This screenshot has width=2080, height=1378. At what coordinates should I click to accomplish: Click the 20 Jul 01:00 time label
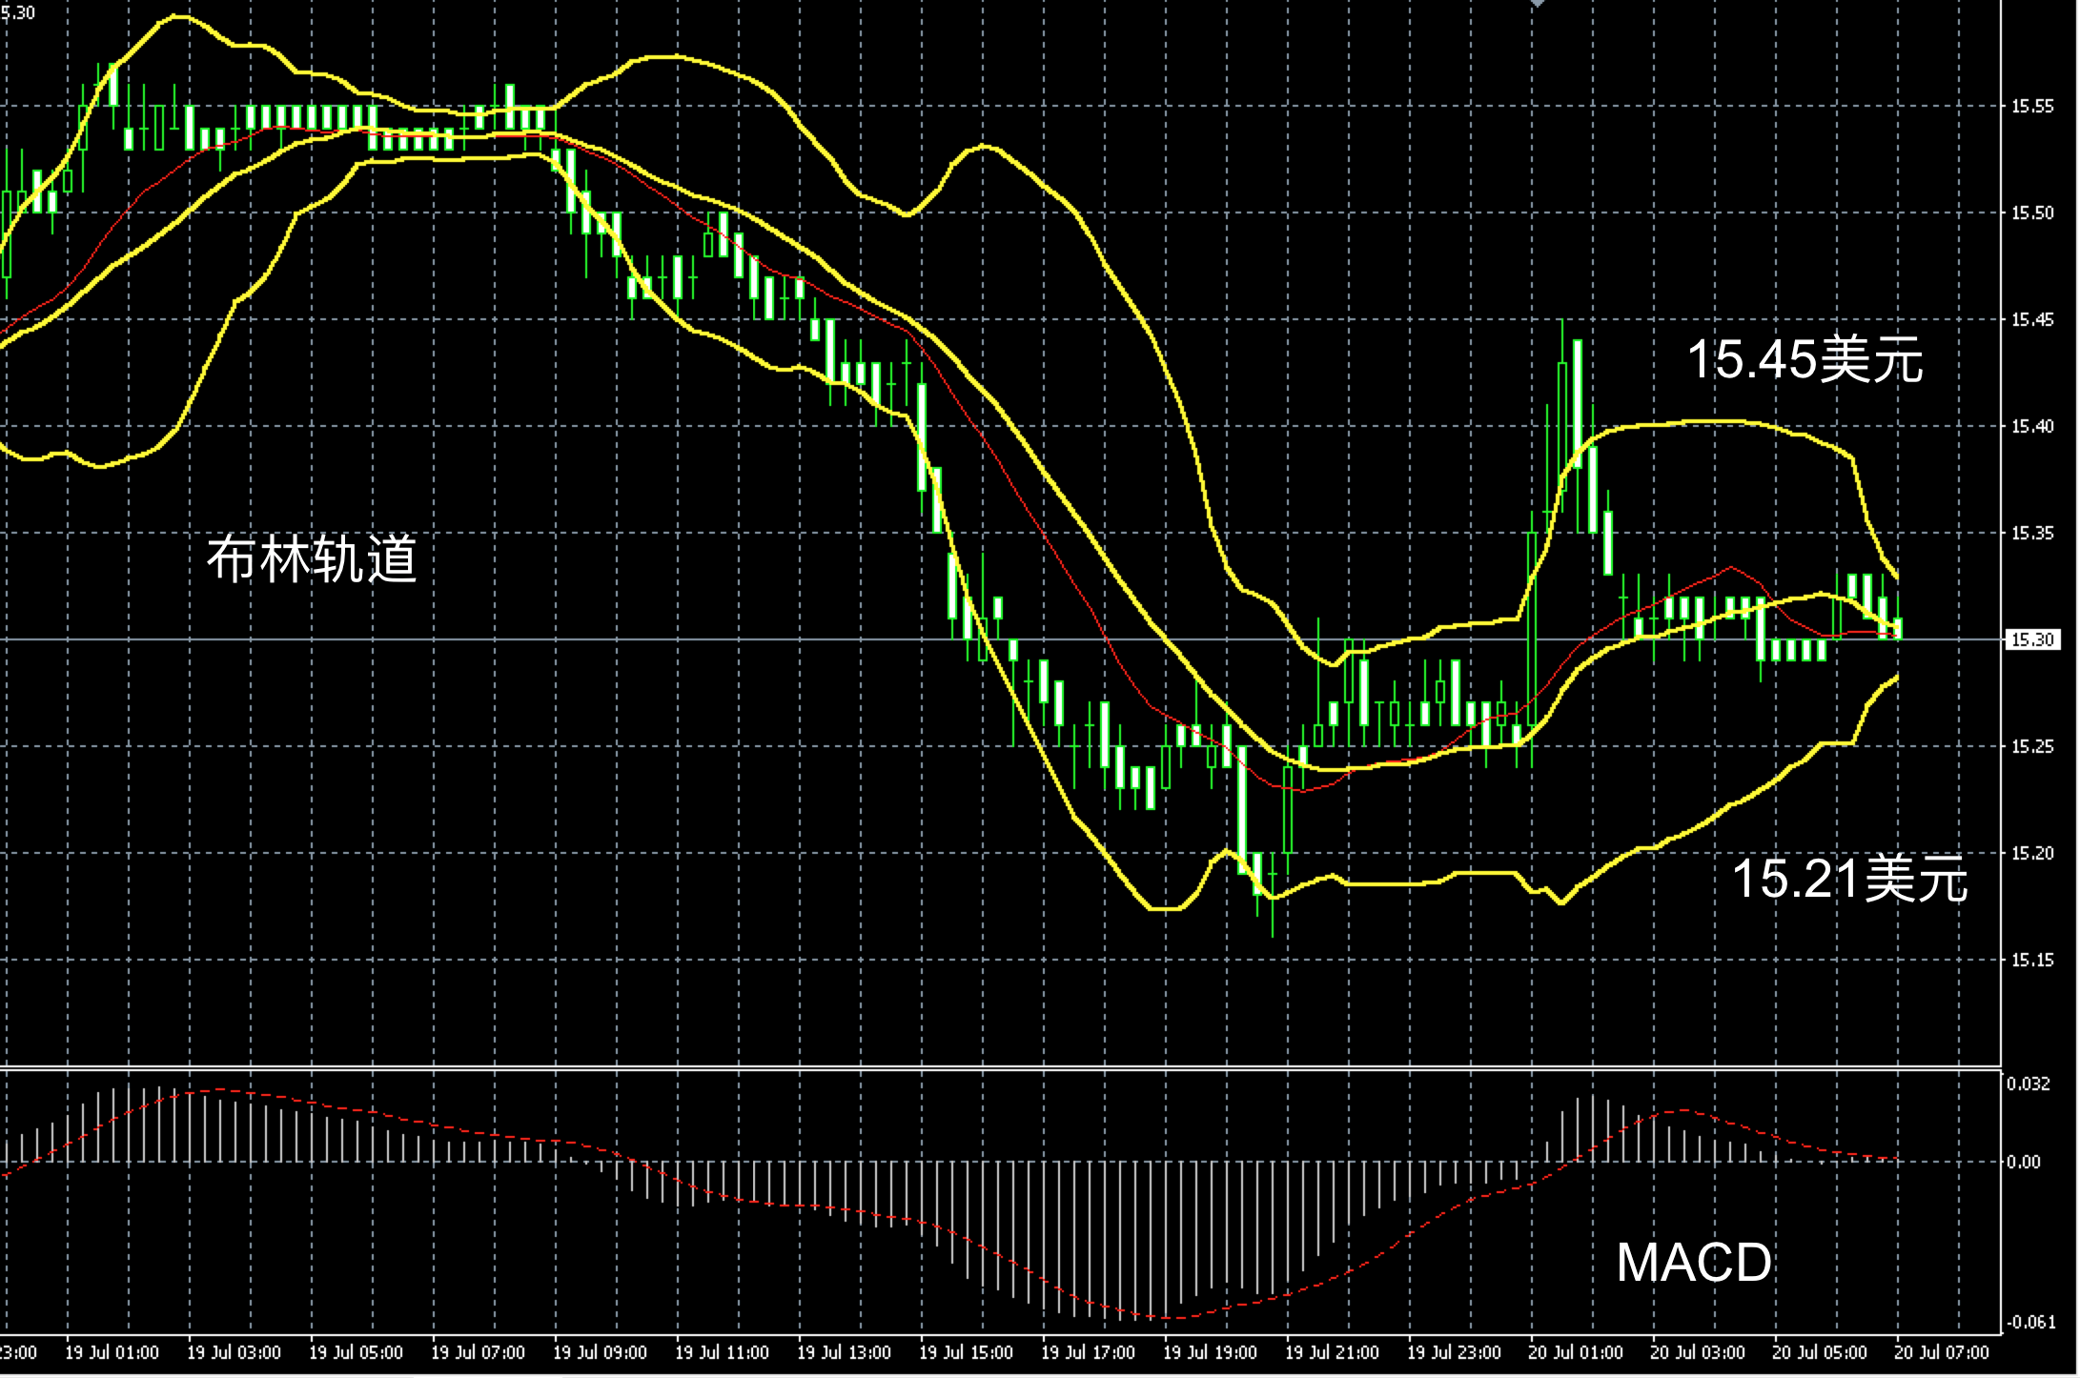[x=1576, y=1352]
